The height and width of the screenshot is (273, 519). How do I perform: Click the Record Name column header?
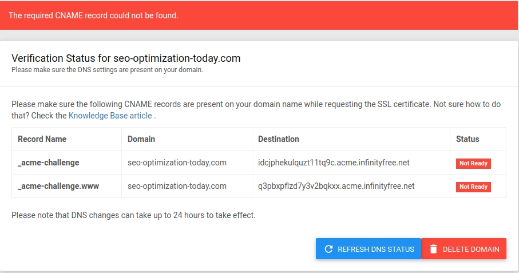click(42, 139)
